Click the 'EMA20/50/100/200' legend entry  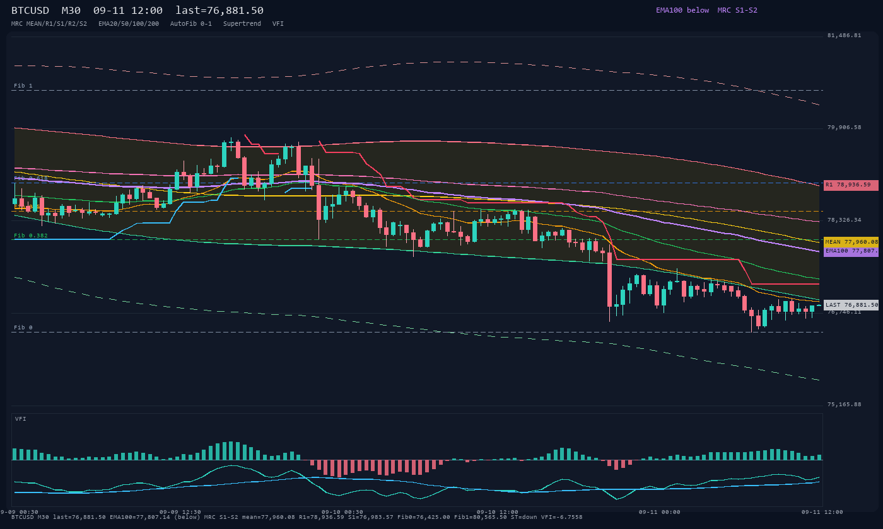point(129,24)
